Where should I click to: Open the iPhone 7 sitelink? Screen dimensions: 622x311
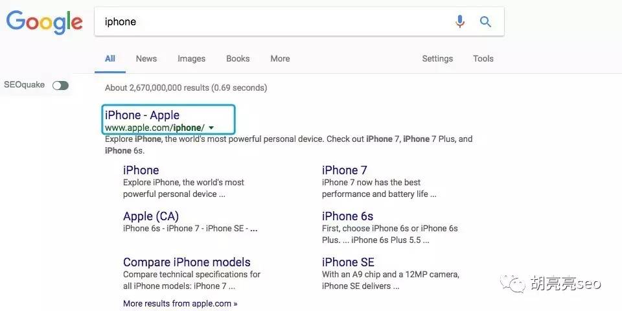pyautogui.click(x=344, y=170)
